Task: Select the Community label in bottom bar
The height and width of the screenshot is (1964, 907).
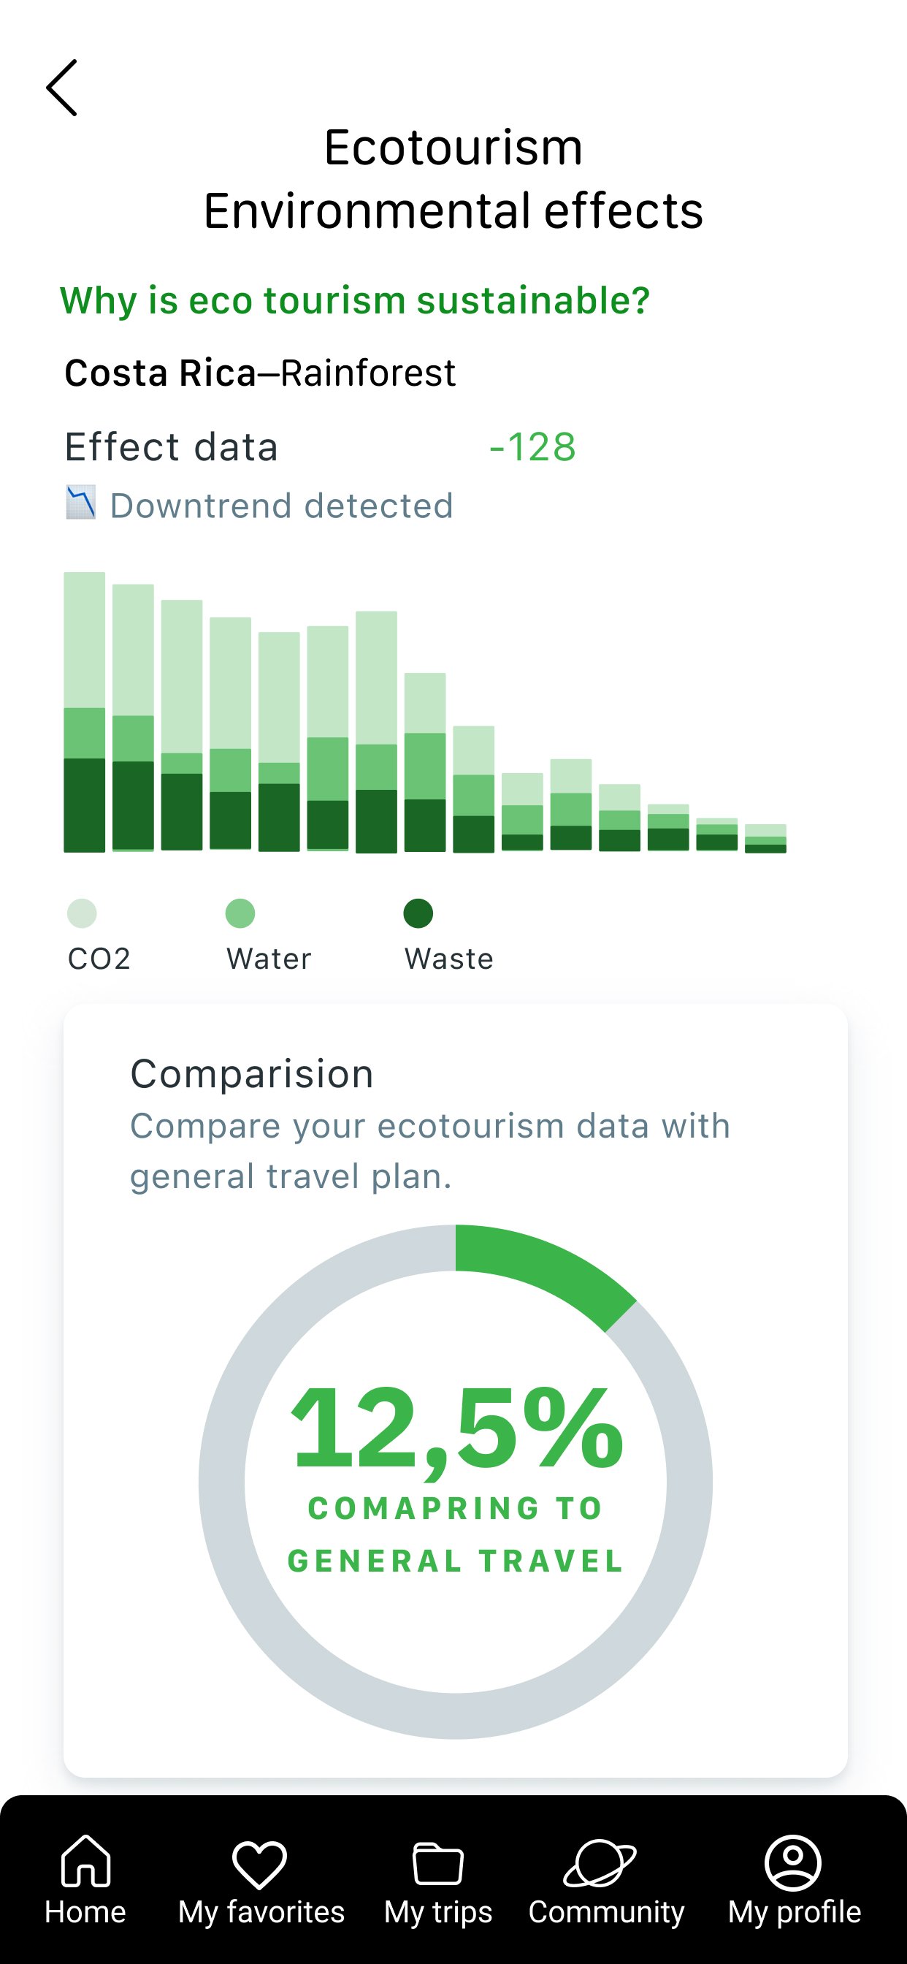Action: click(607, 1912)
